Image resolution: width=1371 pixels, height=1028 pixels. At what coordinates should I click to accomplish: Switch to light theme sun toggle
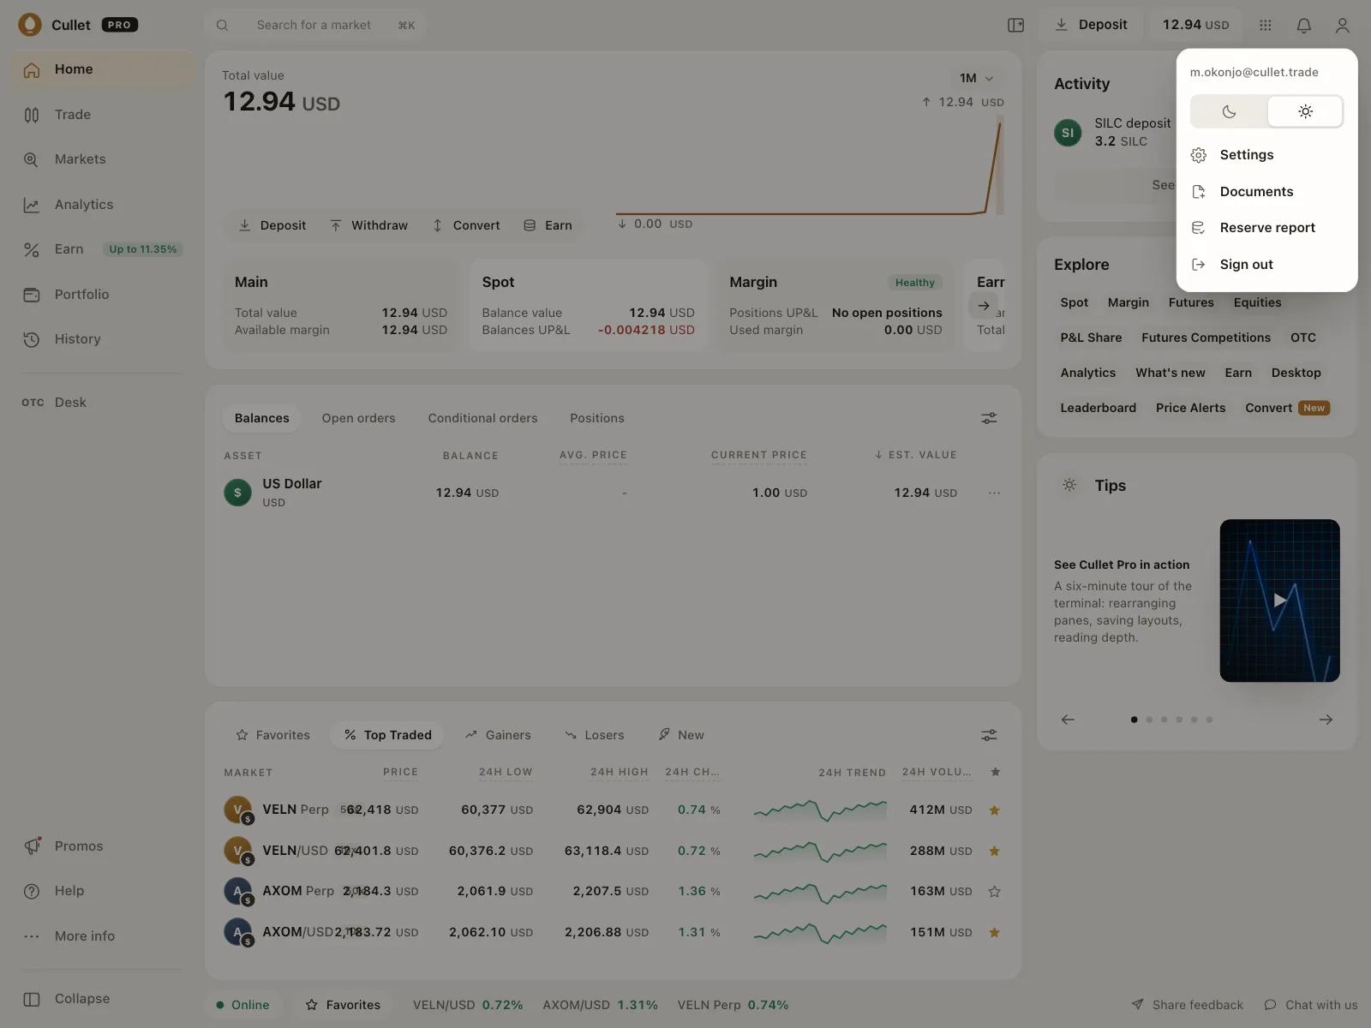point(1305,111)
